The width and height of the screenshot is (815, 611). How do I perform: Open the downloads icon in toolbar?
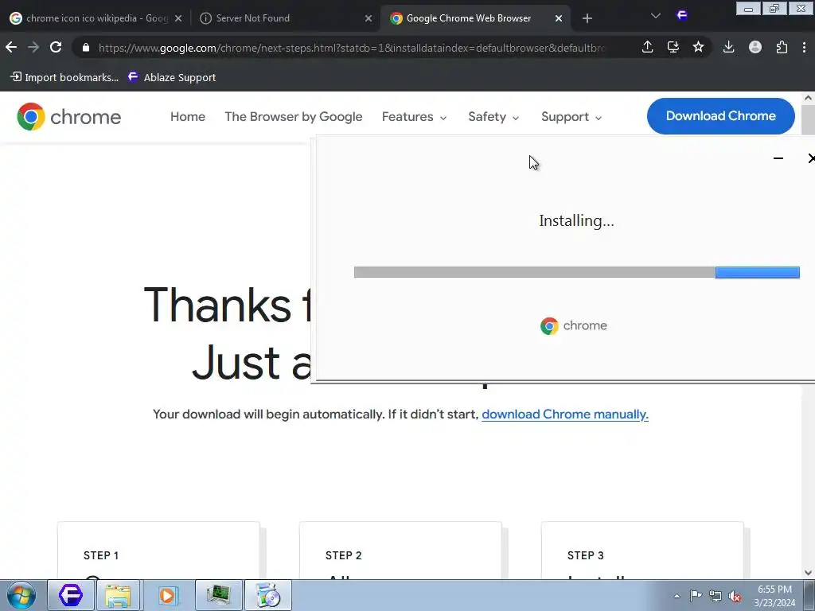(x=729, y=47)
